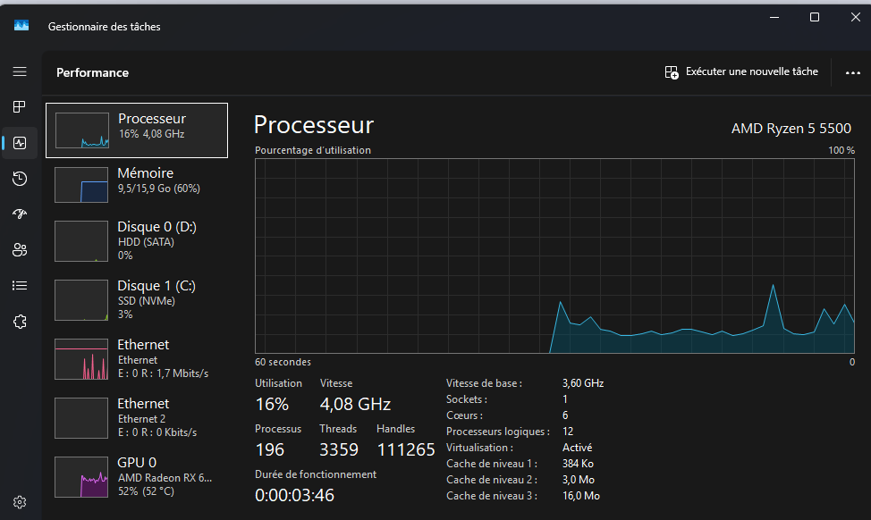
Task: Close the Task Manager window
Action: 856,17
